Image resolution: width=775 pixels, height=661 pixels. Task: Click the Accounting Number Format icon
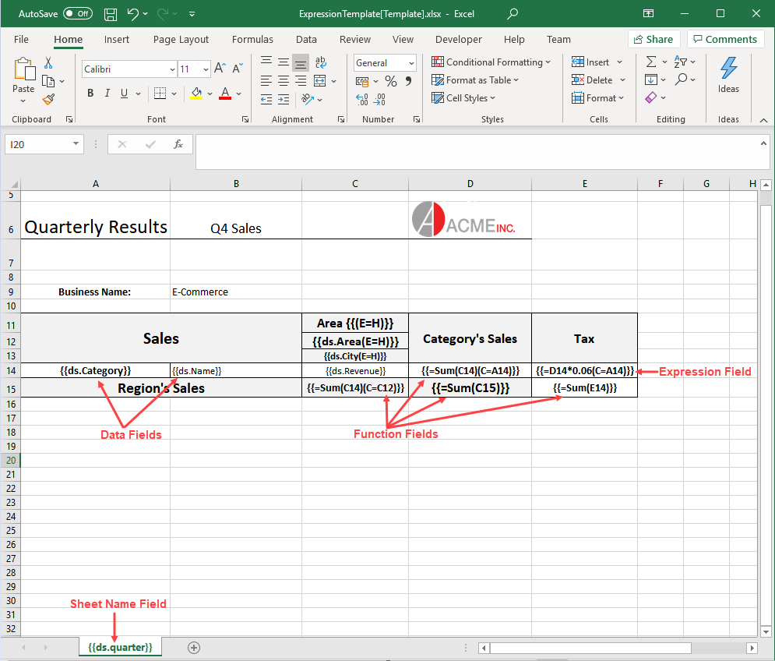362,81
